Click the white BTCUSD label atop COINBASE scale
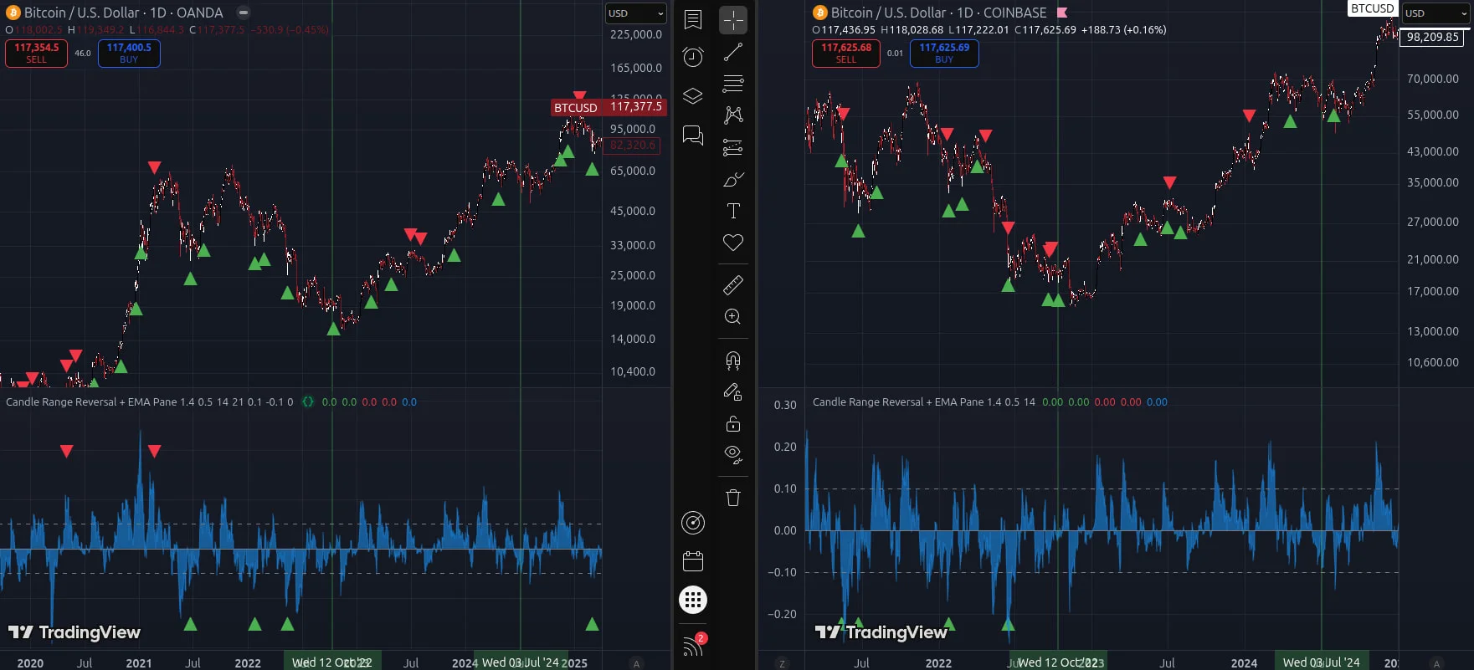 coord(1372,8)
